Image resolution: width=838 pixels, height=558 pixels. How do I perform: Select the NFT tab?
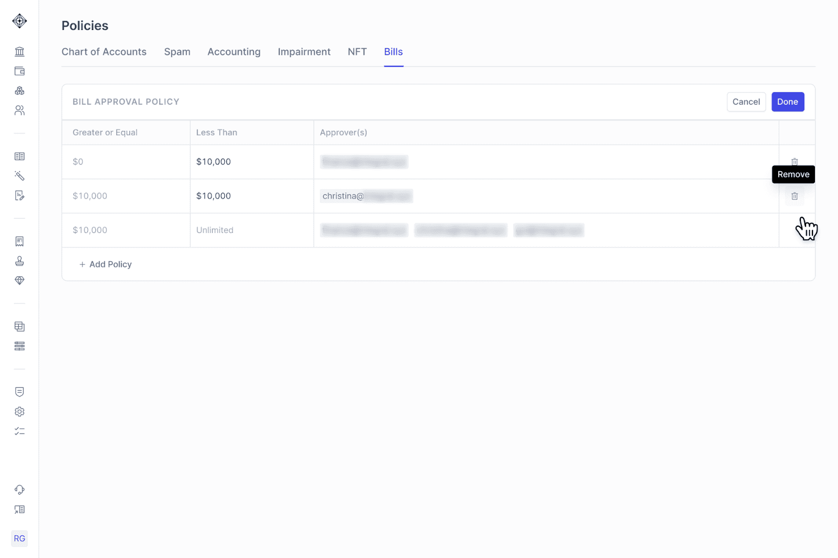pos(357,52)
